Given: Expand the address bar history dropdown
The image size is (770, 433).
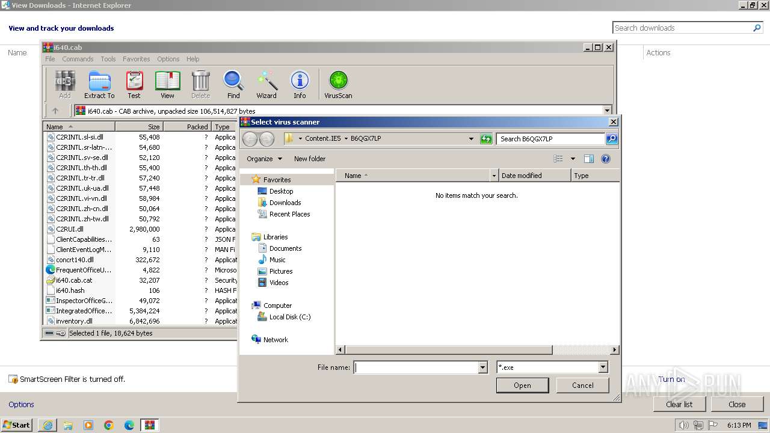Looking at the screenshot, I should point(471,139).
